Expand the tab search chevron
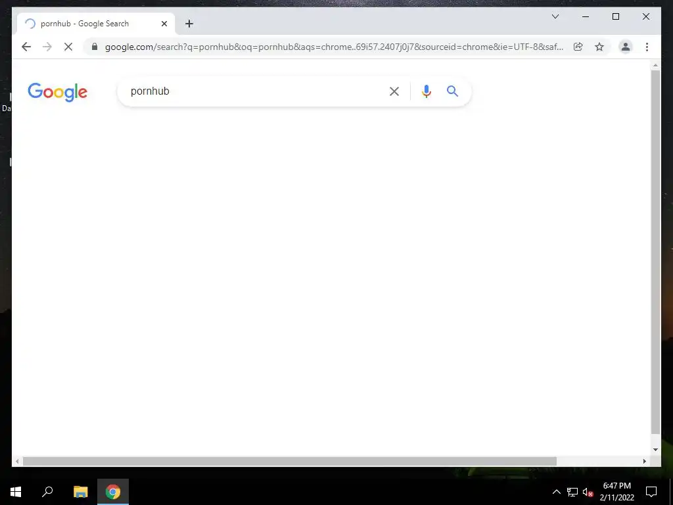This screenshot has height=505, width=673. click(555, 16)
